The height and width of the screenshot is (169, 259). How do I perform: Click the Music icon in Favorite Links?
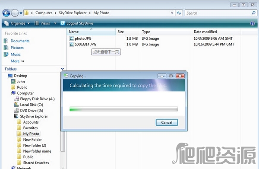[6, 54]
